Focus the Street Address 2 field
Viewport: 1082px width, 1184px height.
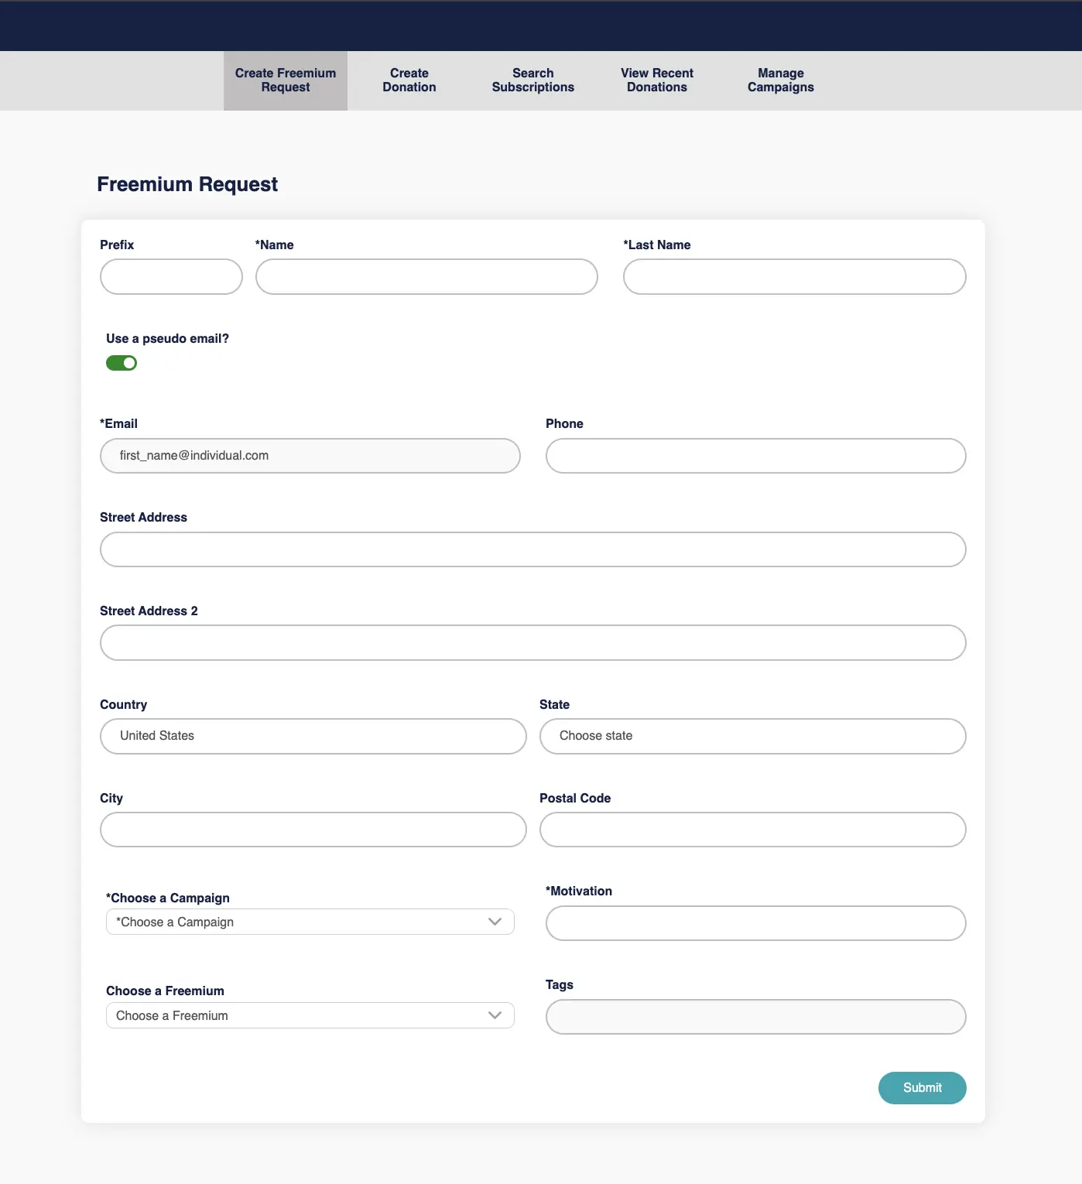532,643
